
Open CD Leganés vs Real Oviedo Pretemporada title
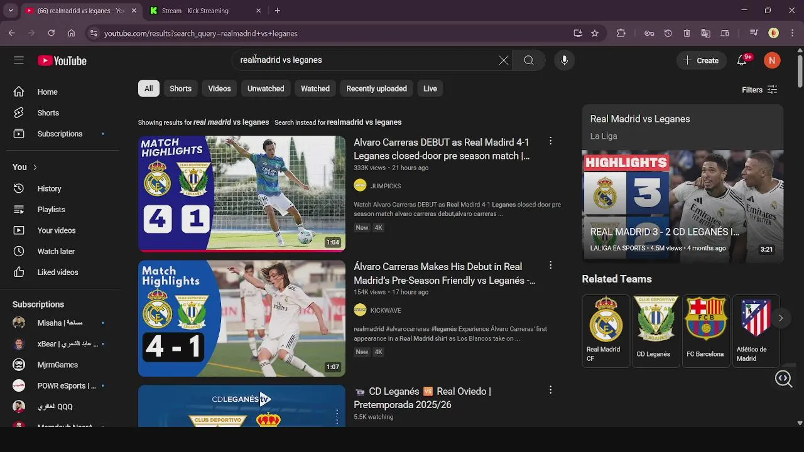tap(422, 398)
